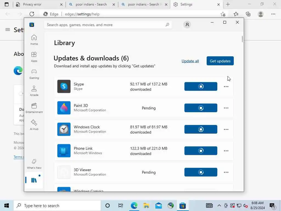
Task: Click the Microsoft Store logo icon
Action: [x=32, y=25]
